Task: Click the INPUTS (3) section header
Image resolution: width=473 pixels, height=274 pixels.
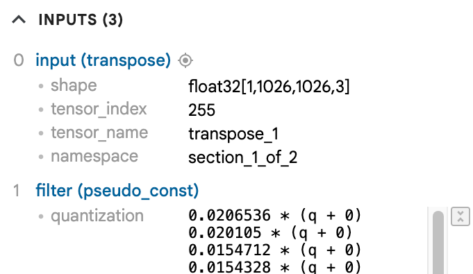Action: click(81, 20)
